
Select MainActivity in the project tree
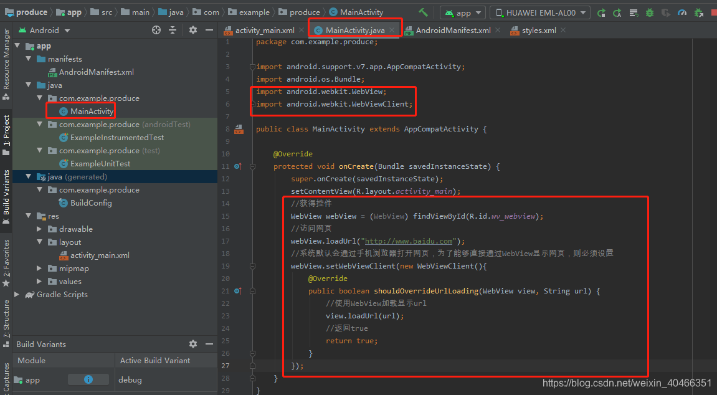(x=87, y=111)
